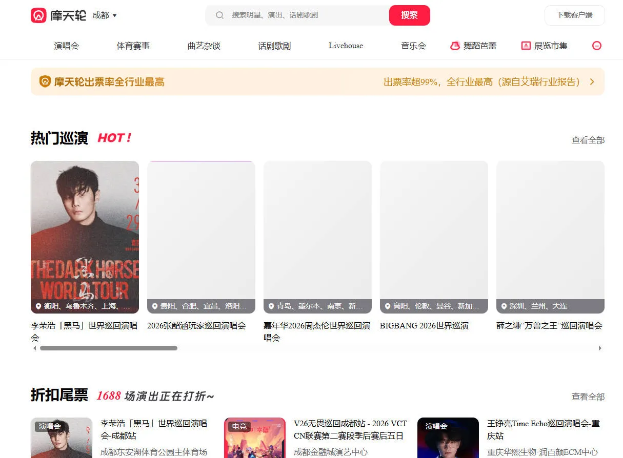Open the 成都 city dropdown
Screen dimensions: 623x458
(105, 15)
